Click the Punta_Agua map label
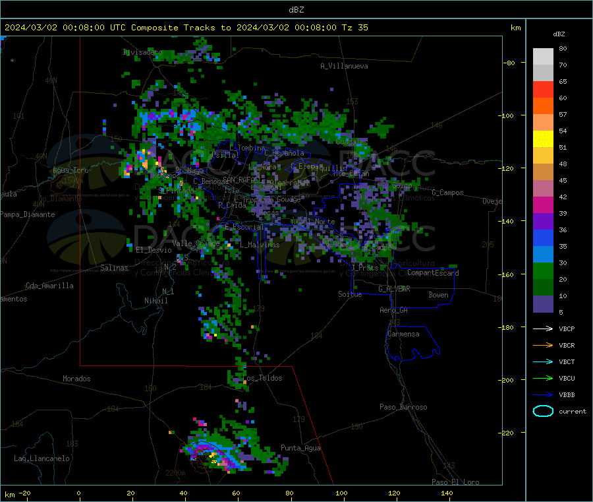Viewport: 593px width, 502px height. pos(300,448)
